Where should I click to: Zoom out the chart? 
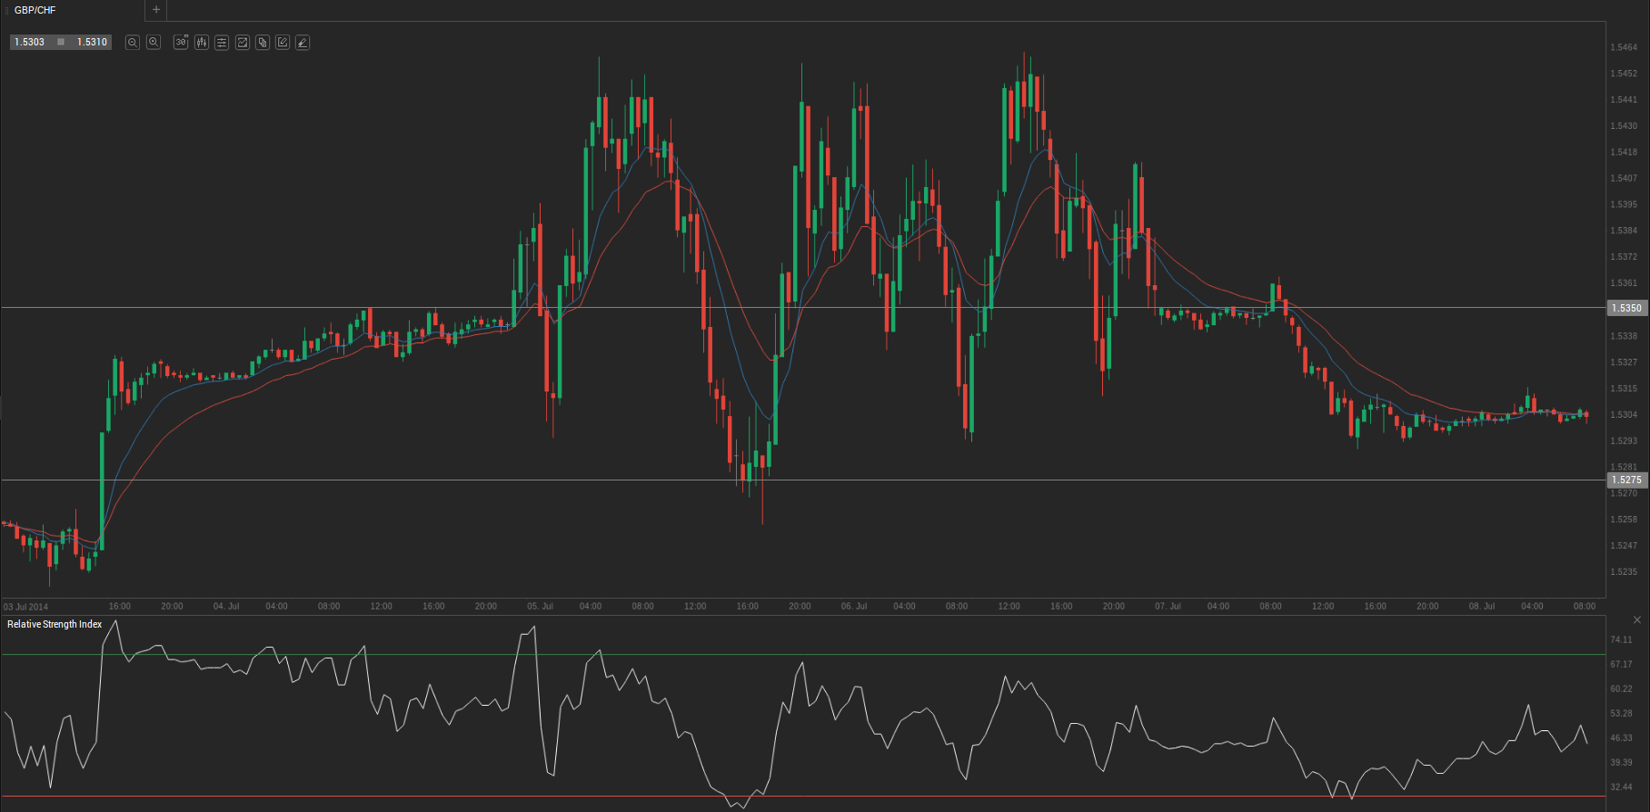133,43
